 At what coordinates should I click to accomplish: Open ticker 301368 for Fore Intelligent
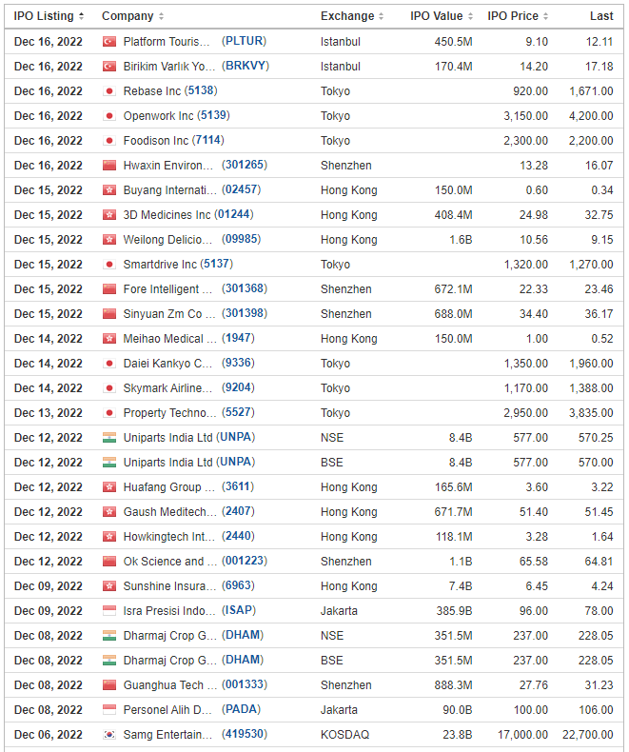244,288
